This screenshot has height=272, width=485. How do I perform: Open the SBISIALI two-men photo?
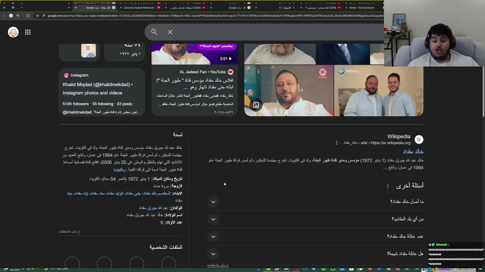pyautogui.click(x=379, y=91)
